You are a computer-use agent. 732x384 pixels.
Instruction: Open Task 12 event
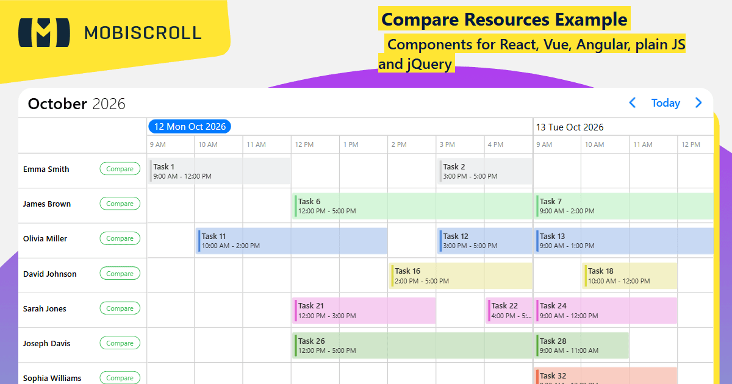486,240
